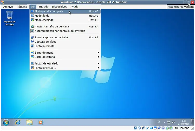Image resolution: width=195 pixels, height=131 pixels.
Task: Open Windows Explorer folder taskbar icon
Action: 29,122
